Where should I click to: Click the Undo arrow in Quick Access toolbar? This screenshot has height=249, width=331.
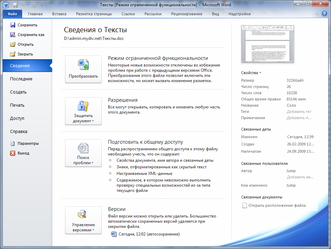click(x=22, y=5)
